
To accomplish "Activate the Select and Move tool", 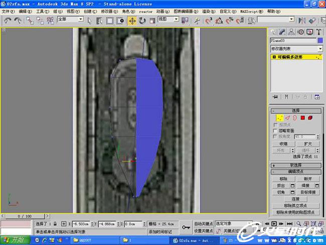I will (132, 21).
